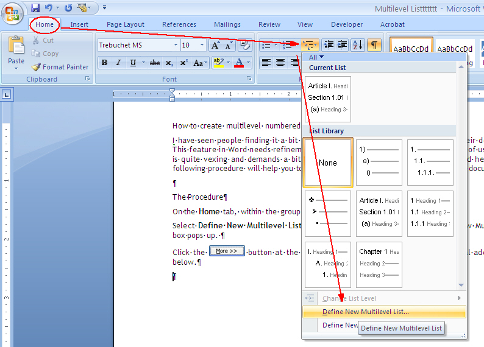The height and width of the screenshot is (347, 484).
Task: Open the Acrobat tab
Action: click(x=392, y=24)
